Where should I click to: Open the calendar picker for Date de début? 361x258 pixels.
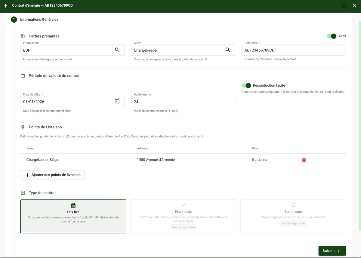click(117, 101)
